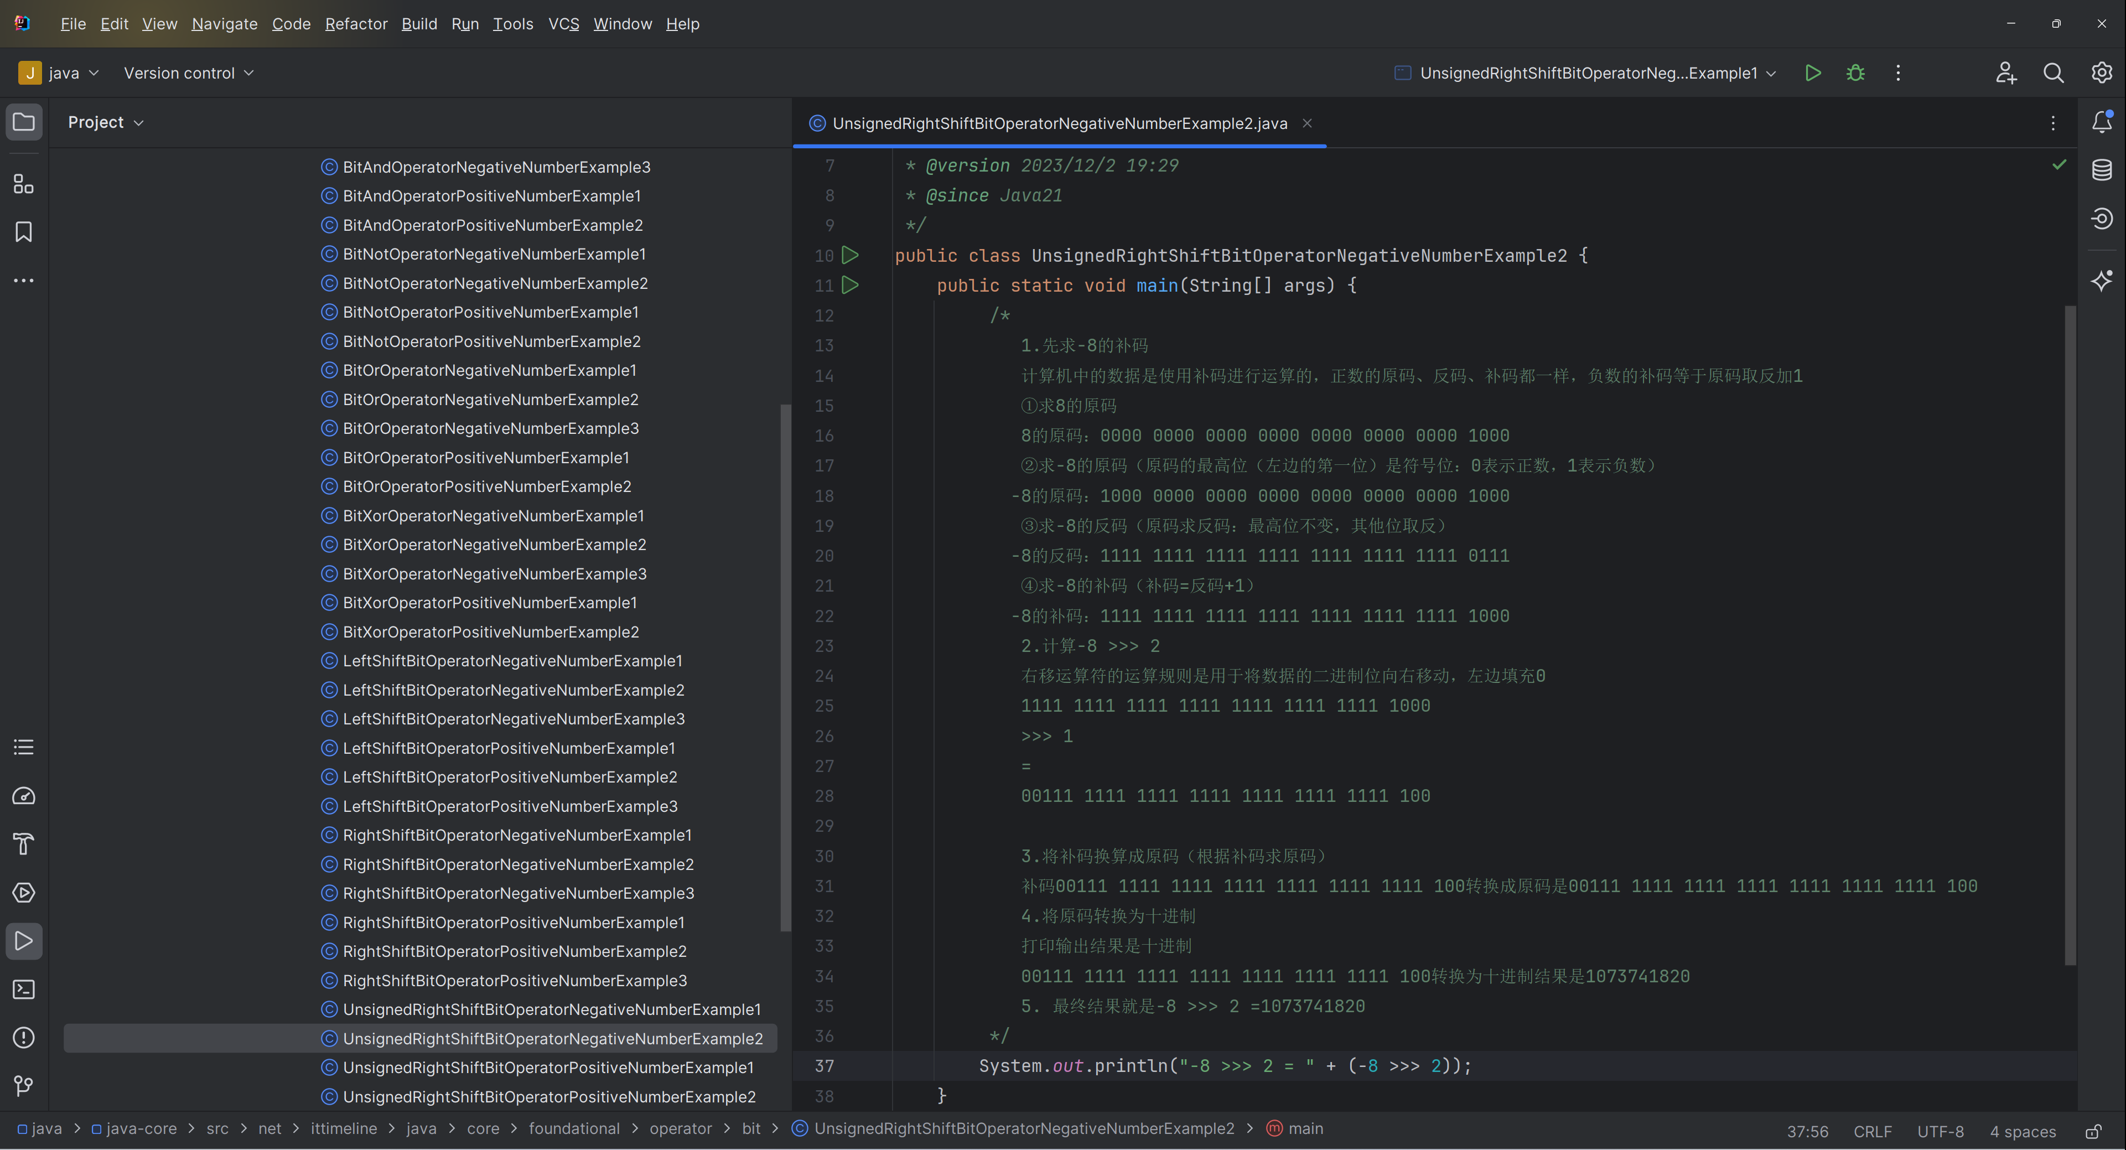2126x1150 pixels.
Task: Click the 'main' method breadcrumb
Action: (x=1295, y=1128)
